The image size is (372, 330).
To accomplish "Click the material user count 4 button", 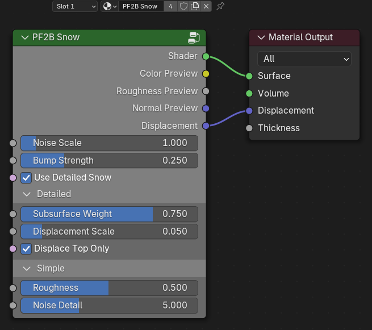I will (170, 6).
